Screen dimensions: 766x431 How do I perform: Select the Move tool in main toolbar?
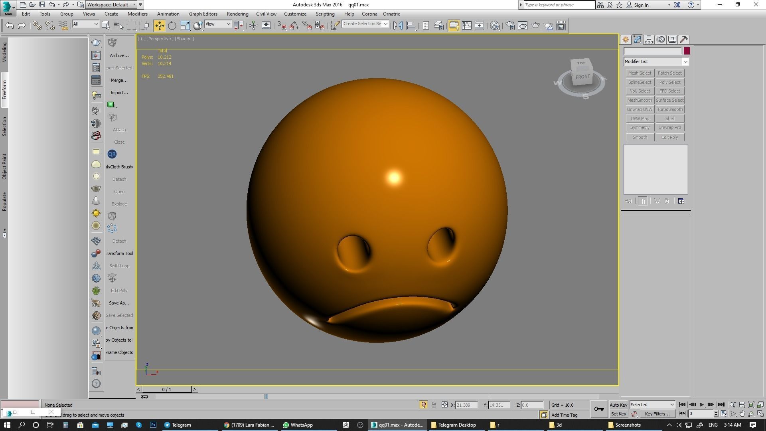[159, 26]
